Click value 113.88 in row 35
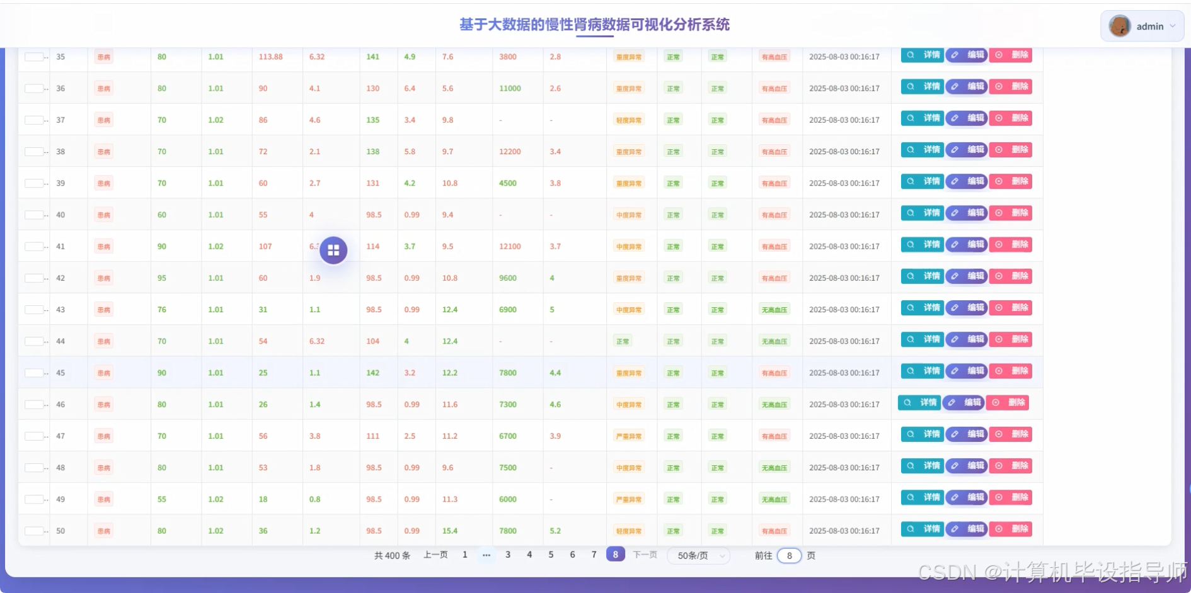 [x=270, y=57]
